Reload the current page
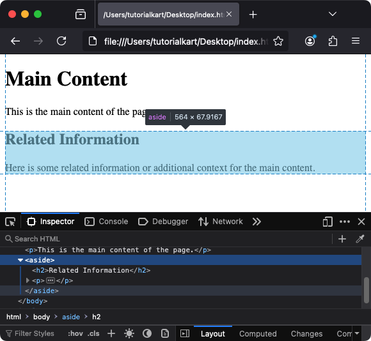 point(61,41)
